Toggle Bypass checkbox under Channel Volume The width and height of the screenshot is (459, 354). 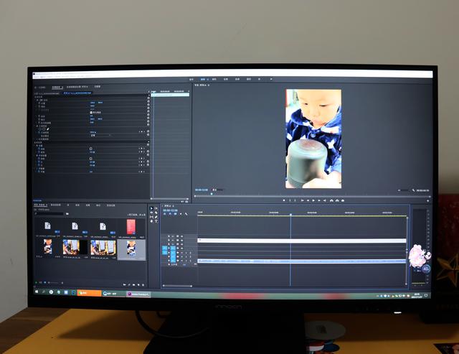(91, 159)
